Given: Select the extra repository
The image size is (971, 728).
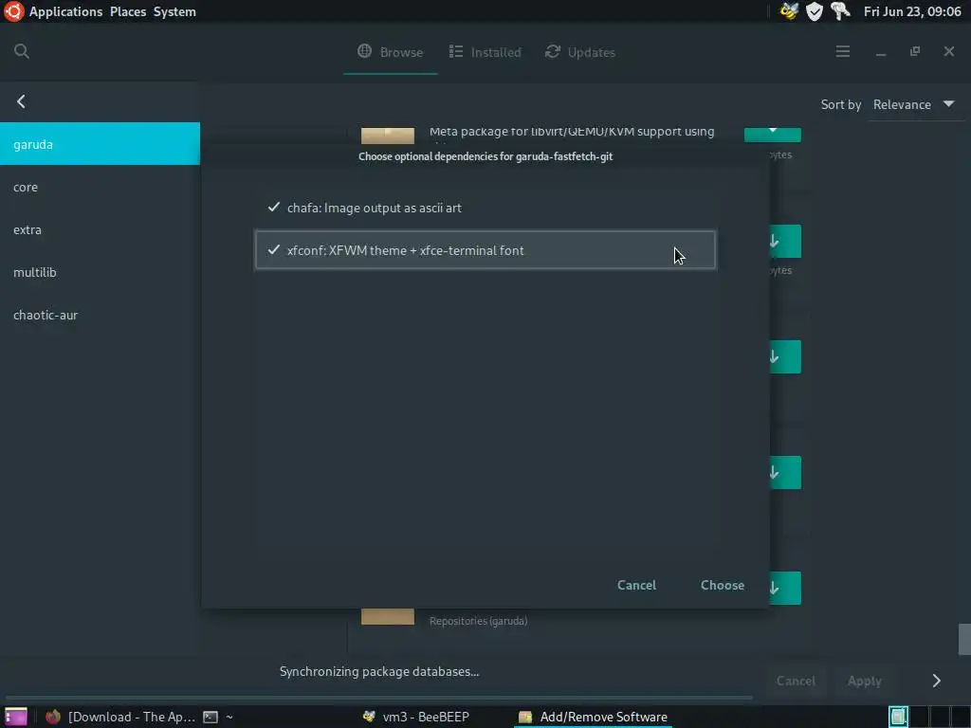Looking at the screenshot, I should 100,229.
